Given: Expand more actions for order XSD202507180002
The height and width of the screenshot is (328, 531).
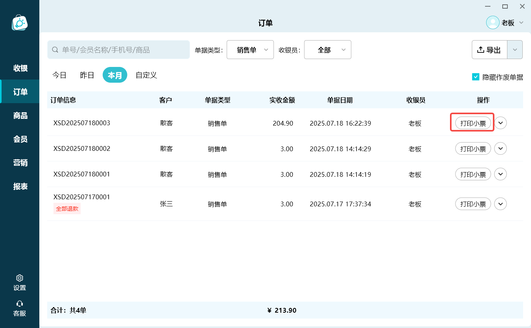Looking at the screenshot, I should (500, 148).
